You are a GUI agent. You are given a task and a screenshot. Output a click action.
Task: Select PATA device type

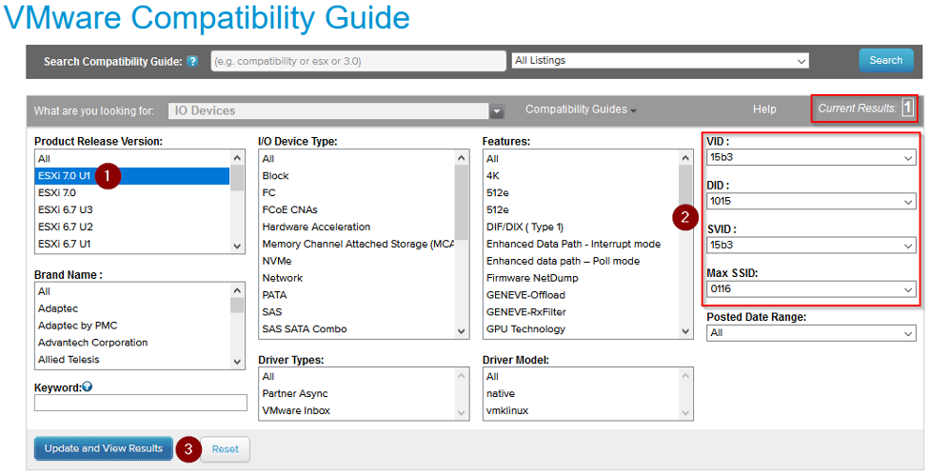tap(357, 295)
